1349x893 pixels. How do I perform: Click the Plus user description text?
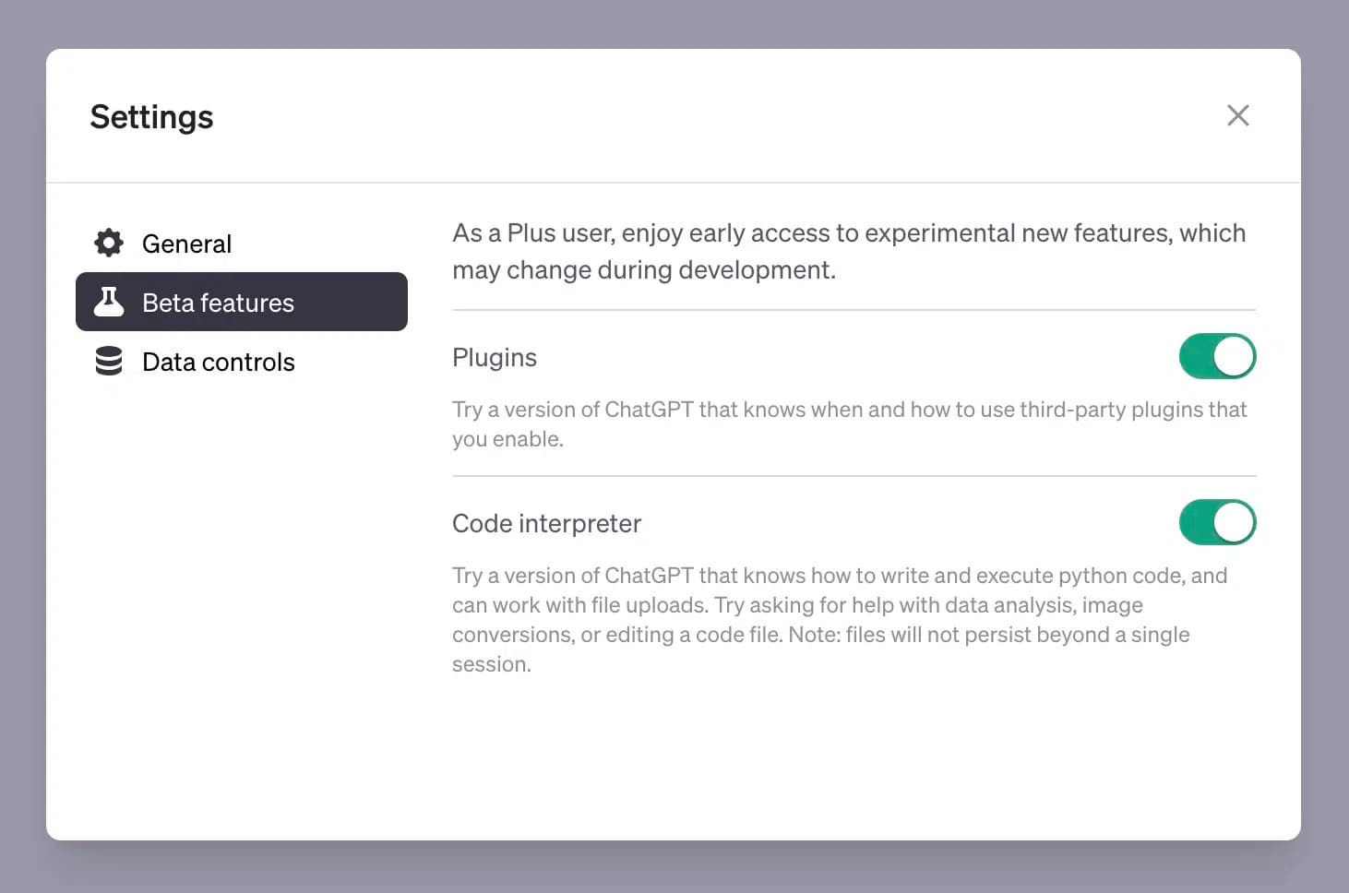coord(847,251)
